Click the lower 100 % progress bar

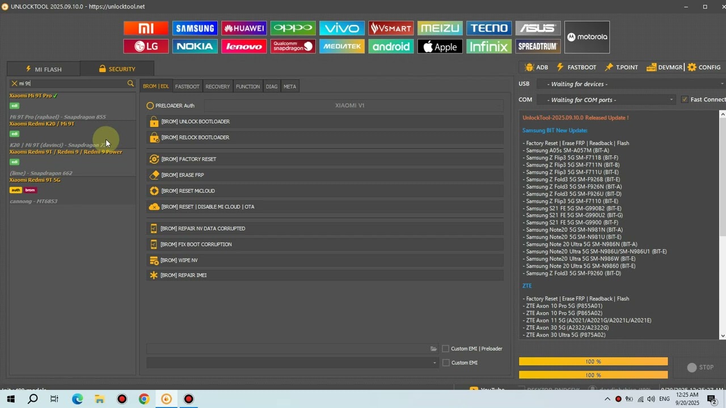click(x=593, y=375)
